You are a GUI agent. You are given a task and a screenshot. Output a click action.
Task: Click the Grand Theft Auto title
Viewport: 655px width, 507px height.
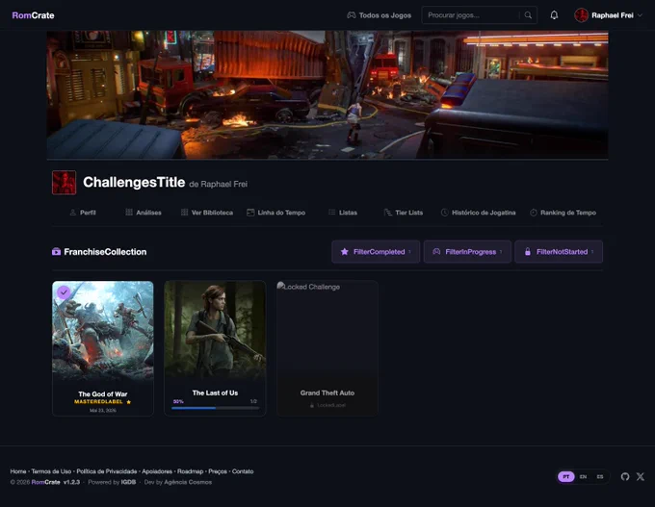[327, 393]
